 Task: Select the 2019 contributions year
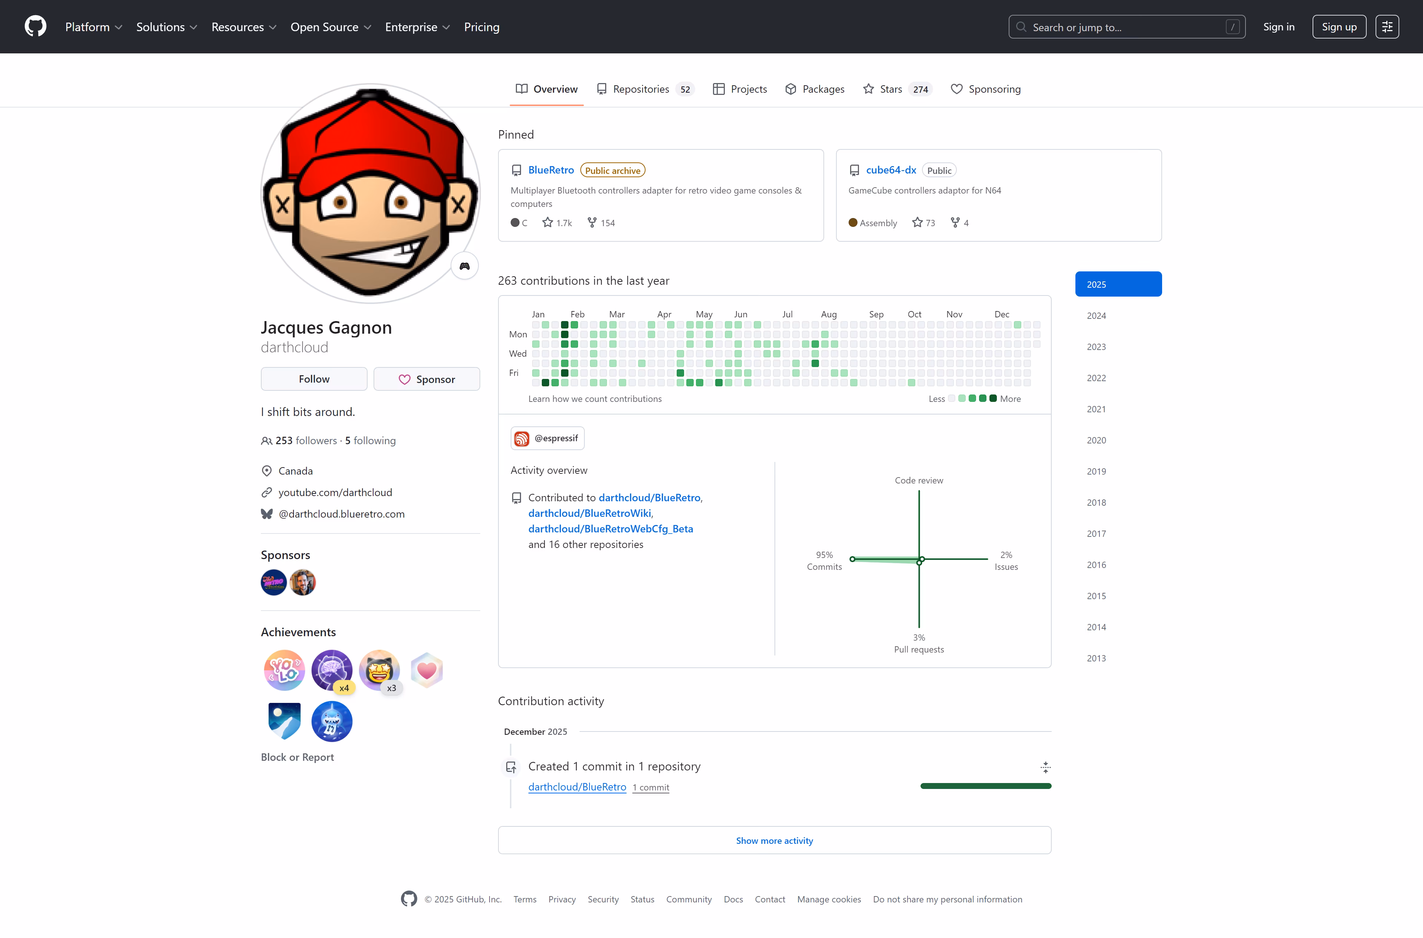[x=1096, y=471]
